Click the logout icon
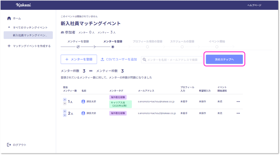 tap(9, 145)
